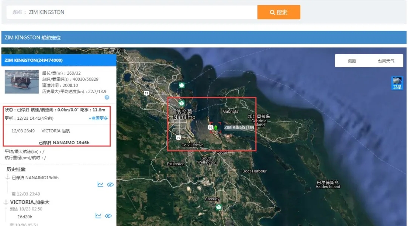Show the track chart for the VICTORIA stop
The image size is (408, 226).
[x=98, y=215]
